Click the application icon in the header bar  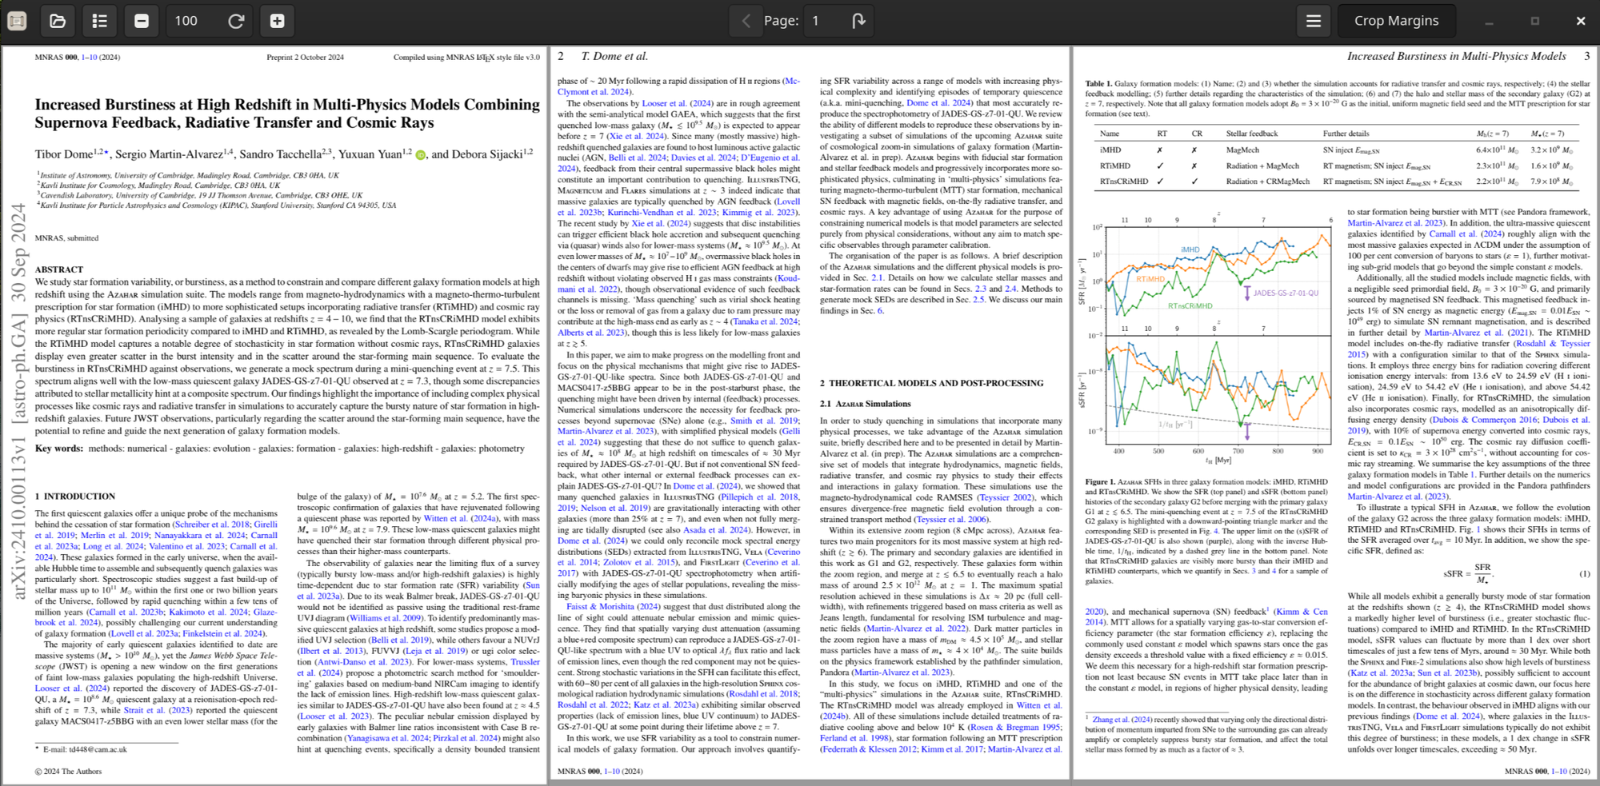click(17, 21)
